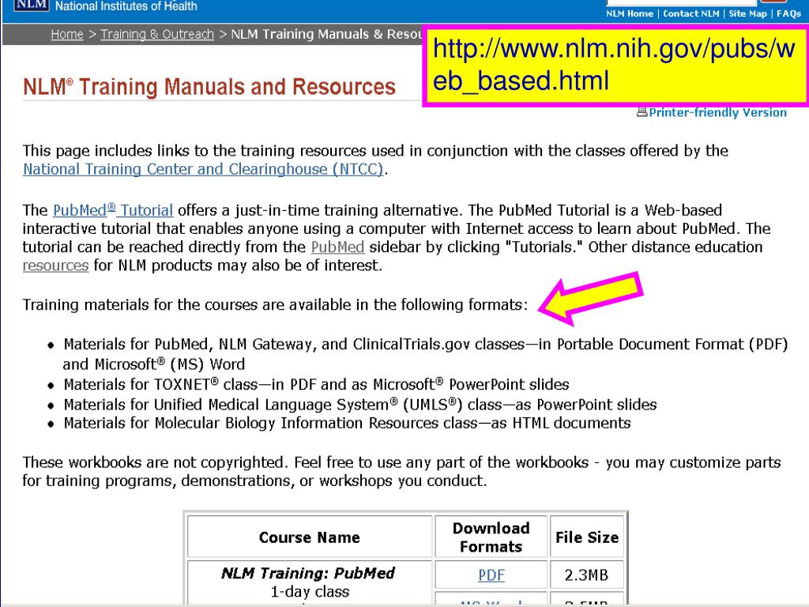Open the Contact NLM link

690,14
